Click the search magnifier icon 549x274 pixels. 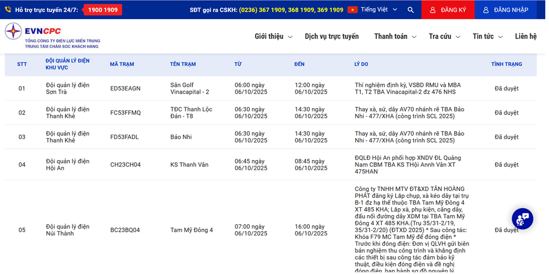410,10
